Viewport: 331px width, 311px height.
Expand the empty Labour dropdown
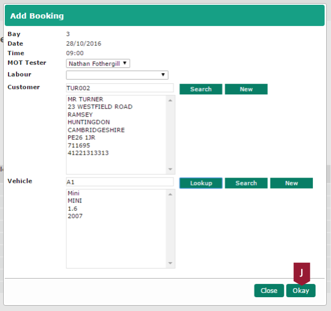tap(117, 75)
